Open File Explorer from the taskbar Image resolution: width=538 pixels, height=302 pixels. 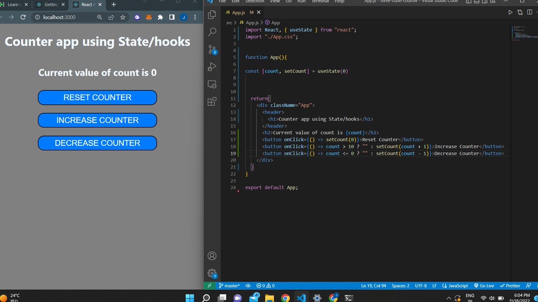click(269, 298)
